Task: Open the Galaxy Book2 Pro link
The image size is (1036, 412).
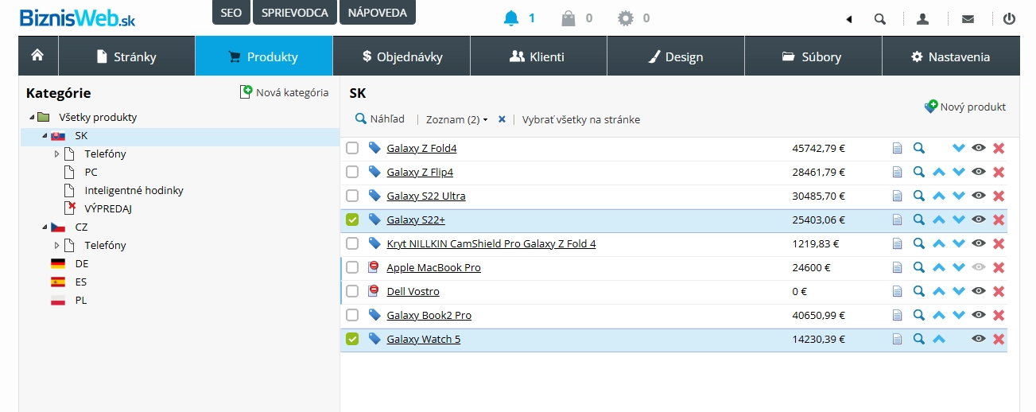Action: tap(429, 315)
